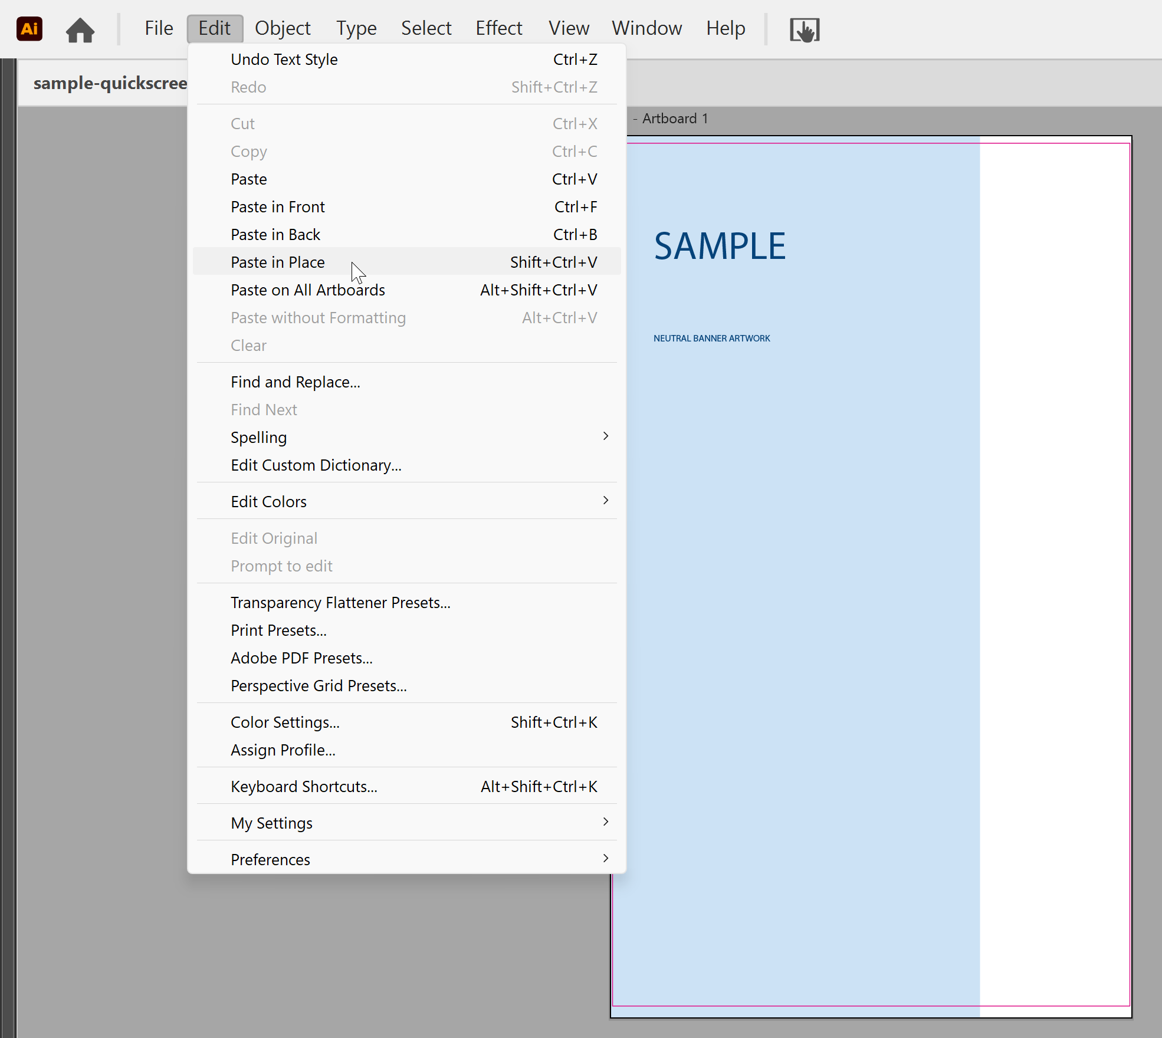This screenshot has height=1038, width=1162.
Task: Open Transparency Flattener Presets
Action: (x=407, y=603)
